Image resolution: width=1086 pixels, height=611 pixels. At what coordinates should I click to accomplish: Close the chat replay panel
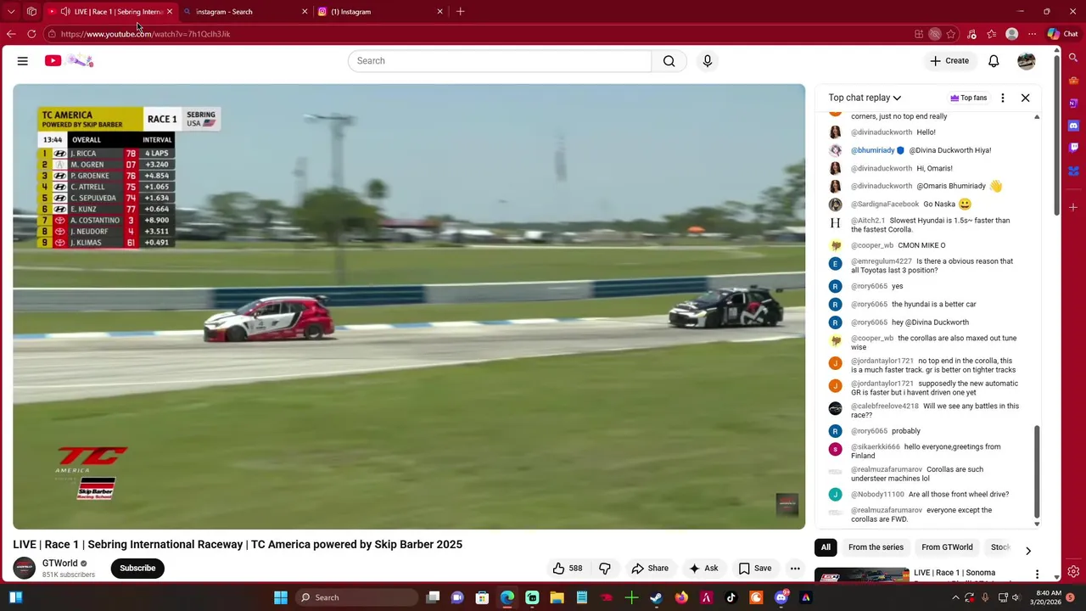click(x=1025, y=98)
